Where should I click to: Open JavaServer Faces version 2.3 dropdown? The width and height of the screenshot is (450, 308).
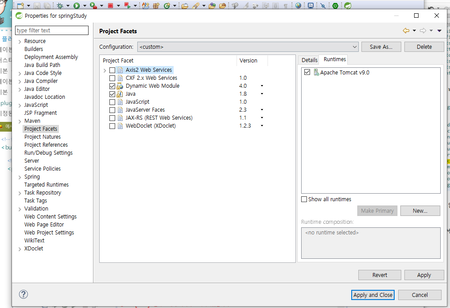[x=262, y=109]
